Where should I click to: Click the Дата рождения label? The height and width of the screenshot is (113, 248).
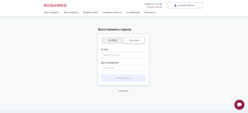pyautogui.click(x=110, y=62)
